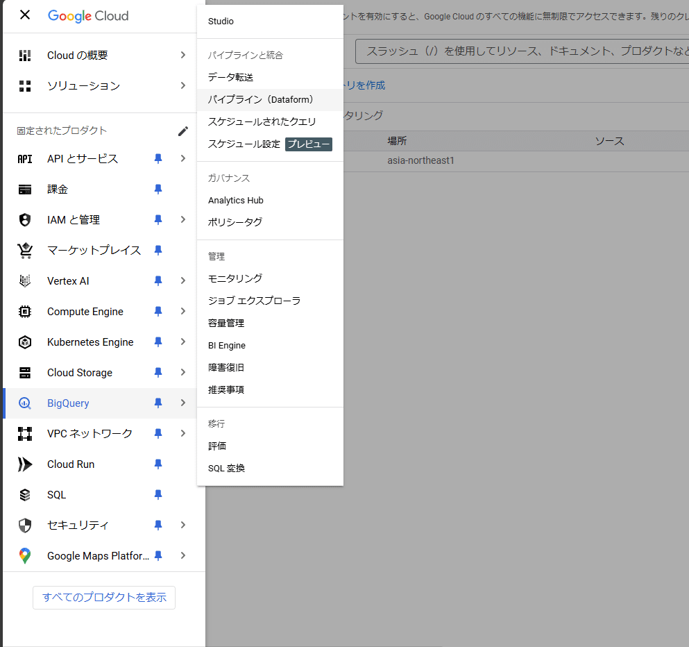
Task: Click the Cloud Storage icon
Action: tap(25, 373)
